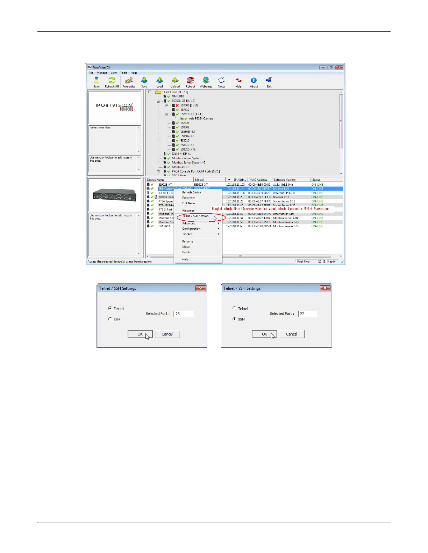Click the device tree vertical scrollbar
The width and height of the screenshot is (428, 553).
341,132
